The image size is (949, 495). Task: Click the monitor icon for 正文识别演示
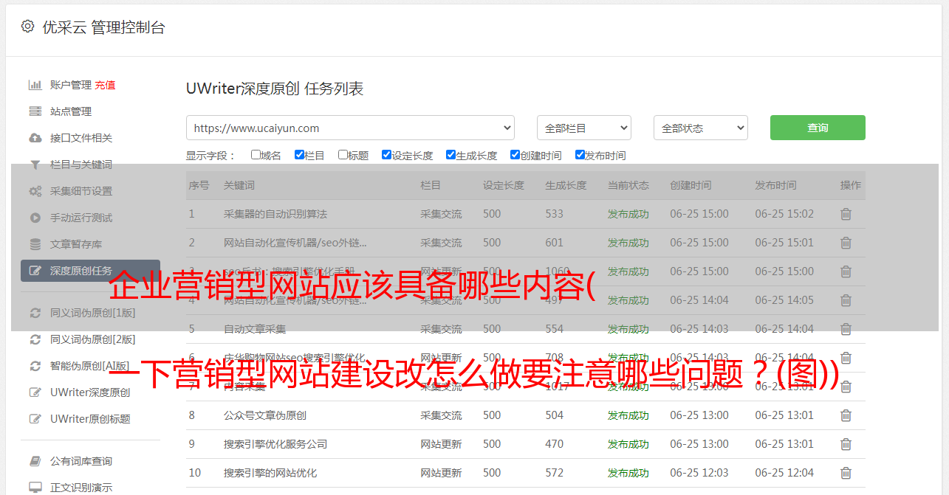tap(35, 488)
